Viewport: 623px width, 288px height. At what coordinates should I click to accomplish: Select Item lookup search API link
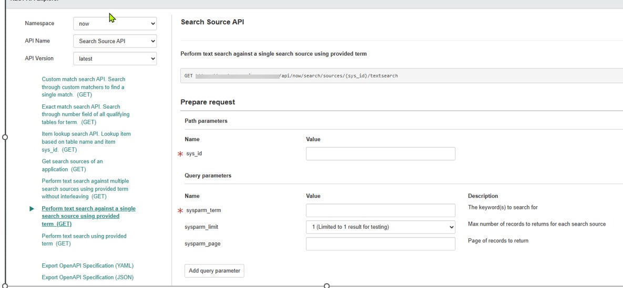[x=86, y=142]
